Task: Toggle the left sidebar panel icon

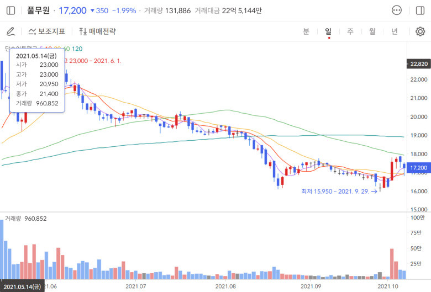Action: (10, 10)
